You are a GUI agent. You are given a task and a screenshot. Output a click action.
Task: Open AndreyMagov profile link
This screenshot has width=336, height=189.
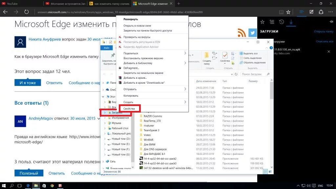click(41, 118)
